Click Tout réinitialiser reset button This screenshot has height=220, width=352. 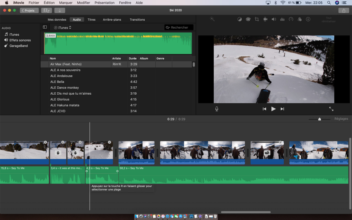329,20
